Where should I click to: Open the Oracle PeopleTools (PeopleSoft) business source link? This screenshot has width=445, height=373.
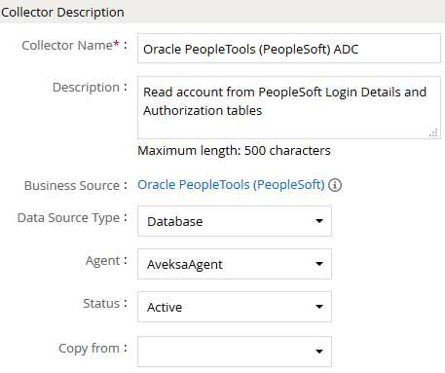(231, 184)
